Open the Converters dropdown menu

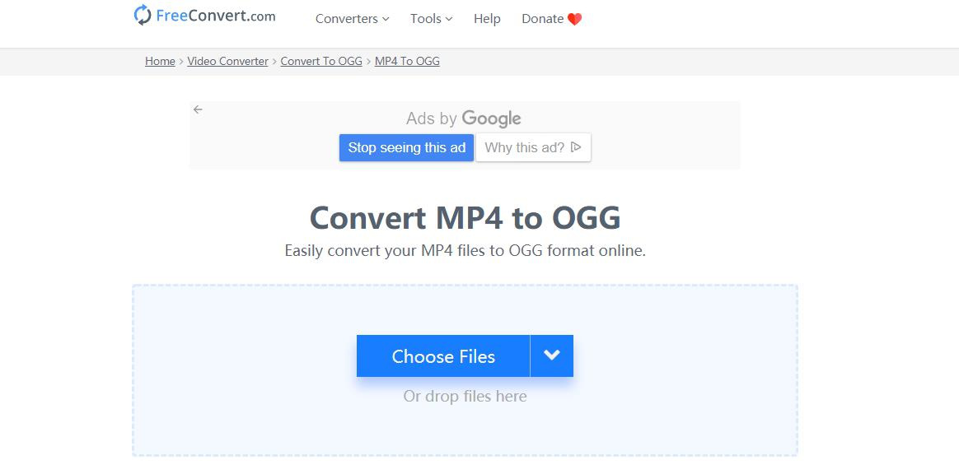click(x=352, y=18)
